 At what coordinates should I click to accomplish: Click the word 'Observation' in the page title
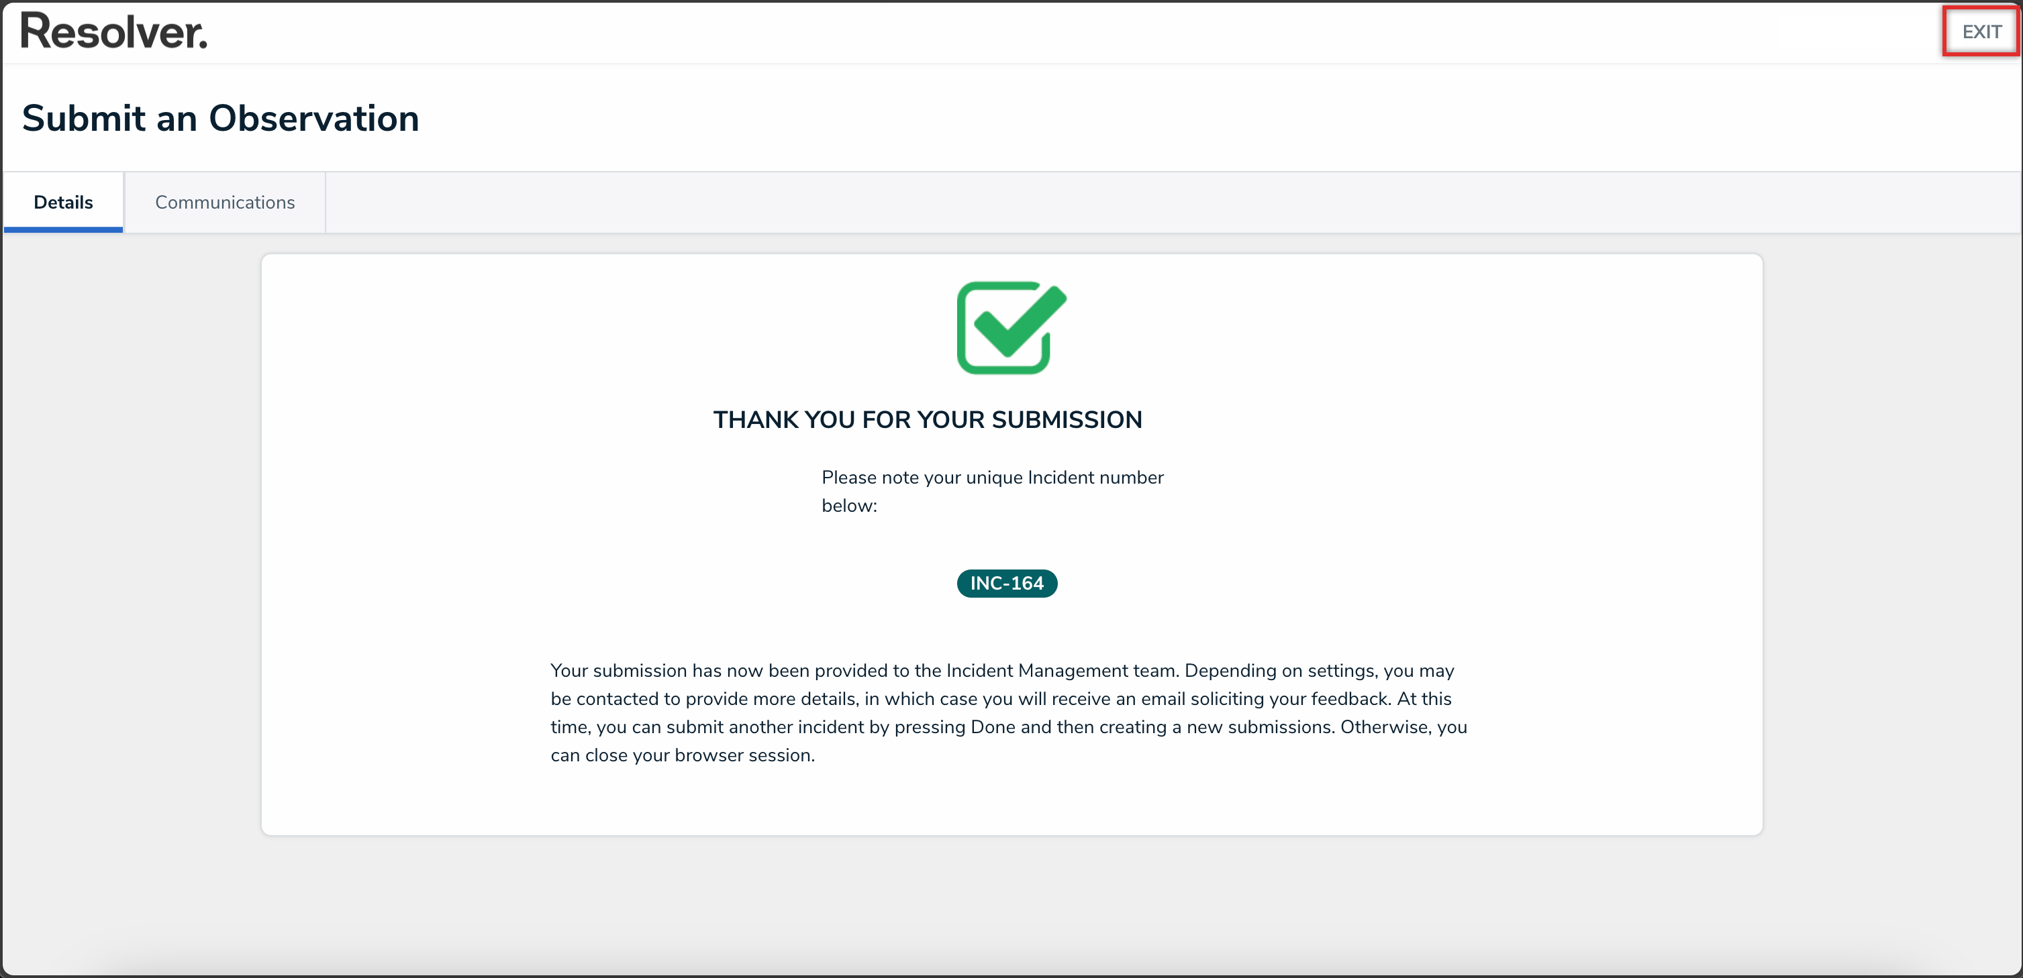click(313, 119)
